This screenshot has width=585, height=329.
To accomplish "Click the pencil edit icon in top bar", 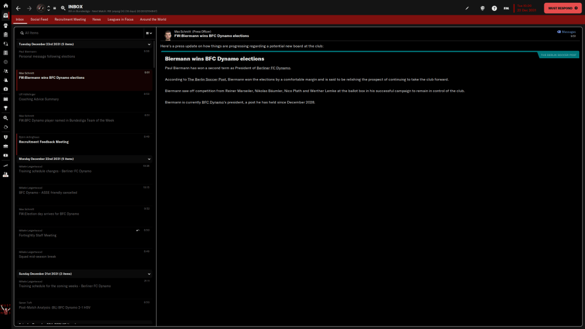I will point(467,9).
